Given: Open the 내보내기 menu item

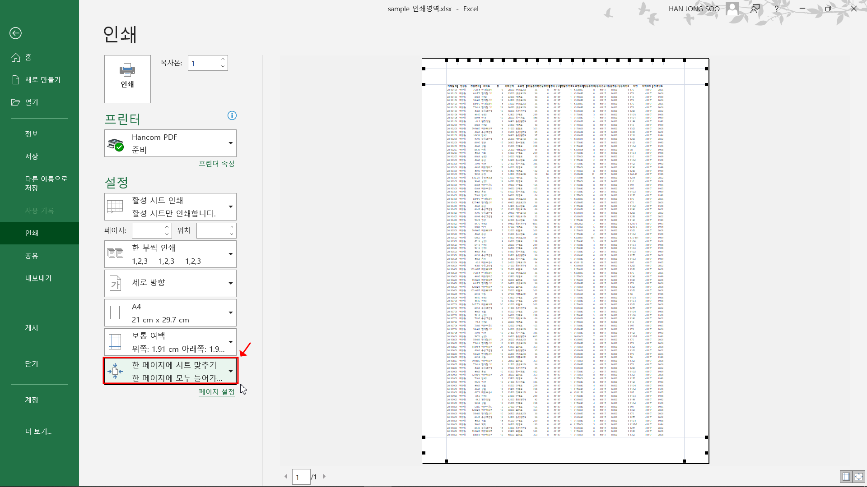Looking at the screenshot, I should click(38, 278).
